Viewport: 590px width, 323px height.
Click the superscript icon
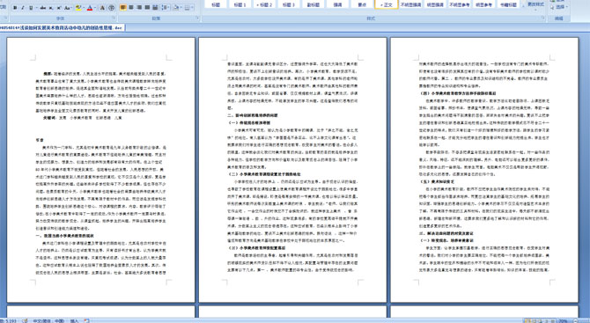59,8
